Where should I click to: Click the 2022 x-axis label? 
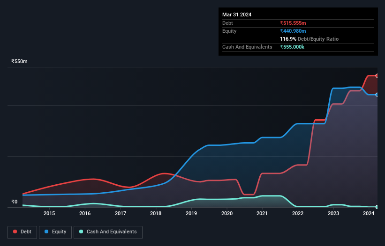click(298, 213)
